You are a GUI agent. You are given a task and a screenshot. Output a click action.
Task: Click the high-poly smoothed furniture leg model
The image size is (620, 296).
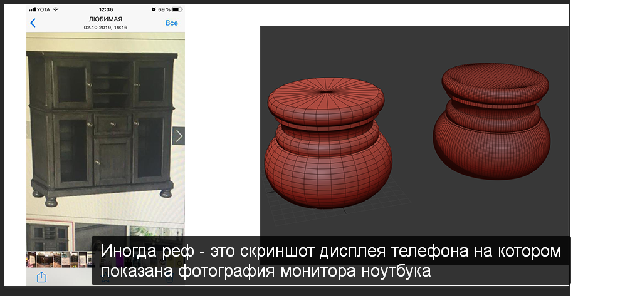click(491, 120)
